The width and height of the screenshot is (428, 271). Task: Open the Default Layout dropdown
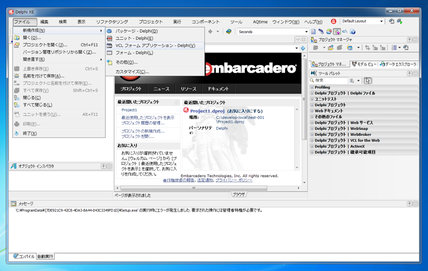381,21
